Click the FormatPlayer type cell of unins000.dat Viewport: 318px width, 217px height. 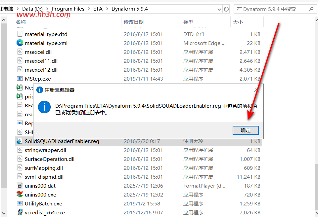tap(204, 186)
